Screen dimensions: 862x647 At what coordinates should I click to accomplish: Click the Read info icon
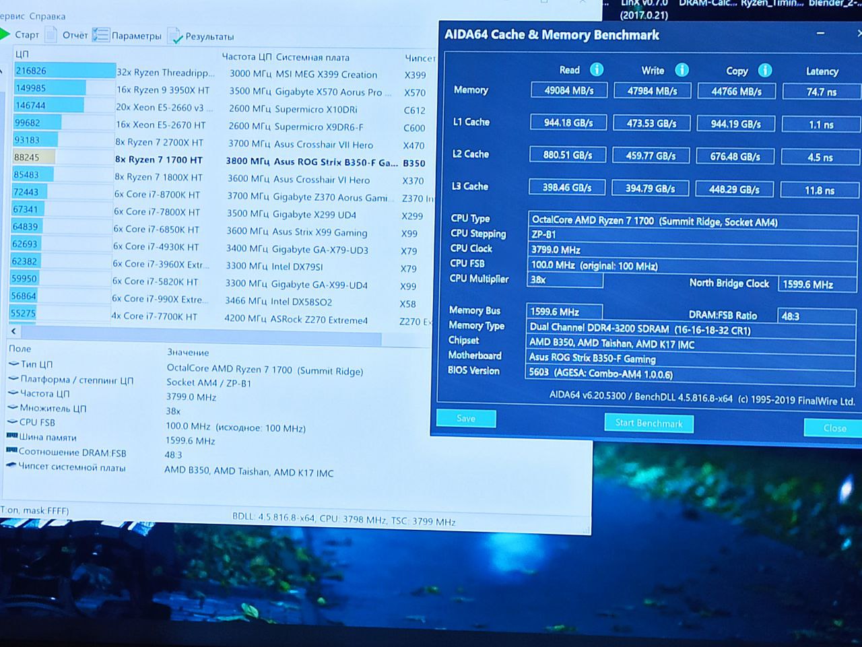[597, 69]
